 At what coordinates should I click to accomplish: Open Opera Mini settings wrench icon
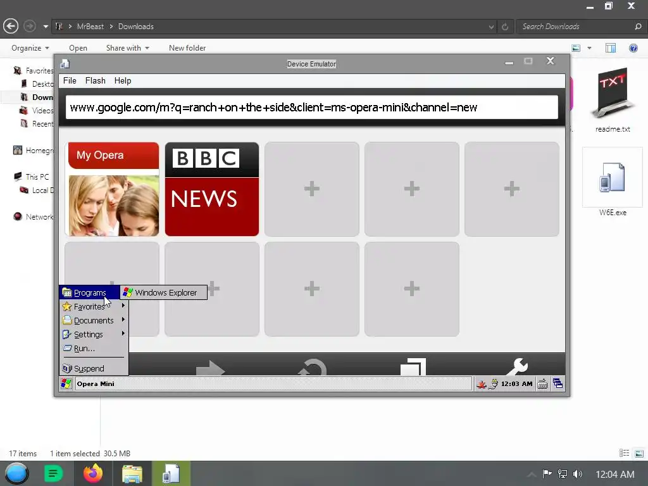click(x=516, y=366)
